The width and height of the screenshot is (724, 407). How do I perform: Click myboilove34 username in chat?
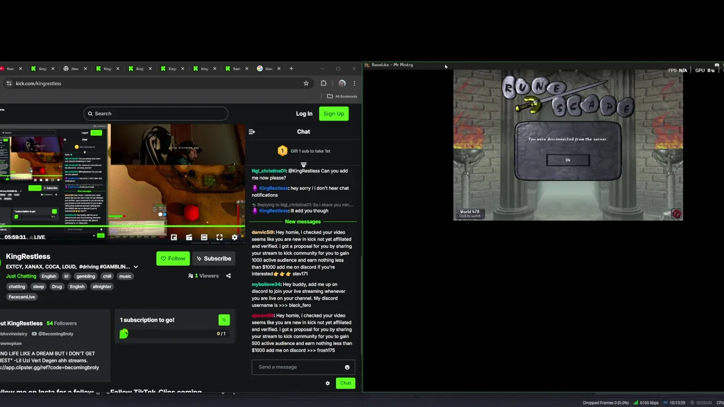[x=266, y=284]
